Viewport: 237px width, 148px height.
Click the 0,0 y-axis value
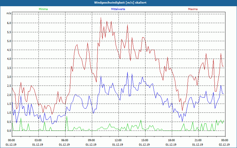(9, 131)
